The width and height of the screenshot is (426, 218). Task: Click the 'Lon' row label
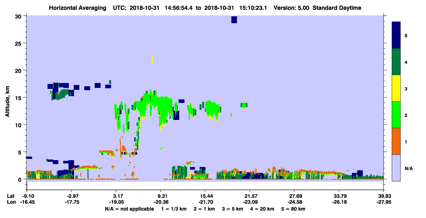(11, 202)
